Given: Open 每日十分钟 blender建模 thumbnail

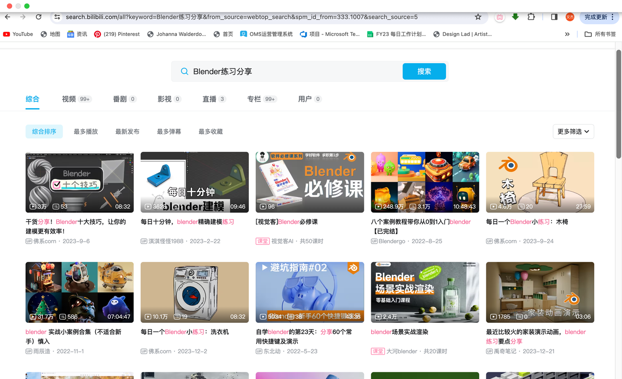Looking at the screenshot, I should click(x=194, y=182).
